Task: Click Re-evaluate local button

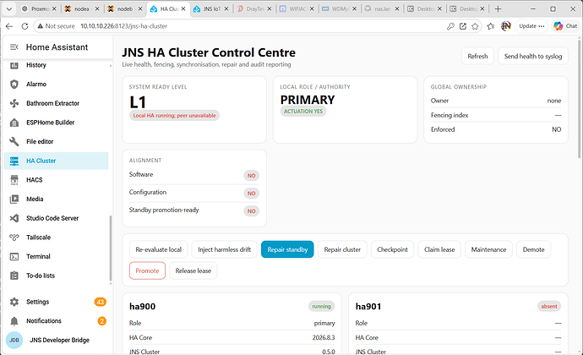Action: [x=158, y=249]
